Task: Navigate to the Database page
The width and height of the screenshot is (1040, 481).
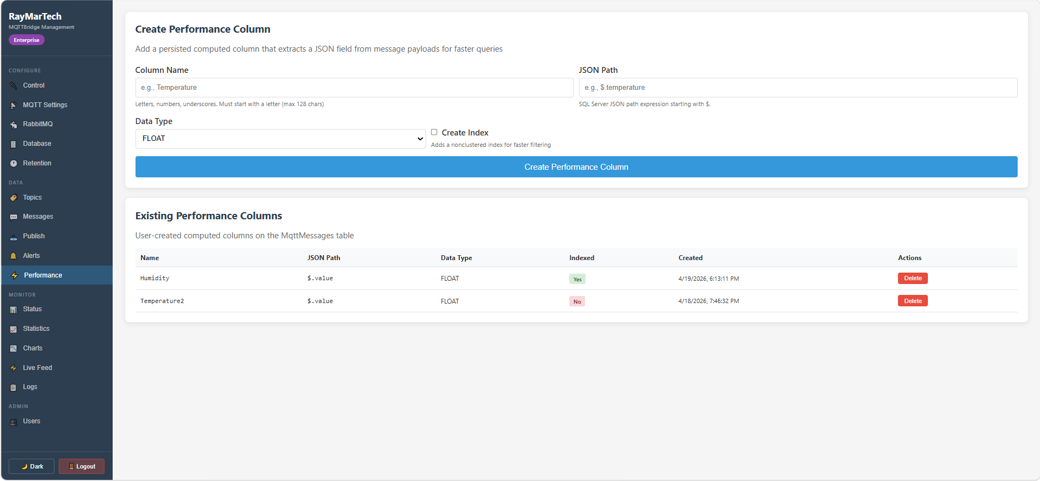Action: click(57, 144)
